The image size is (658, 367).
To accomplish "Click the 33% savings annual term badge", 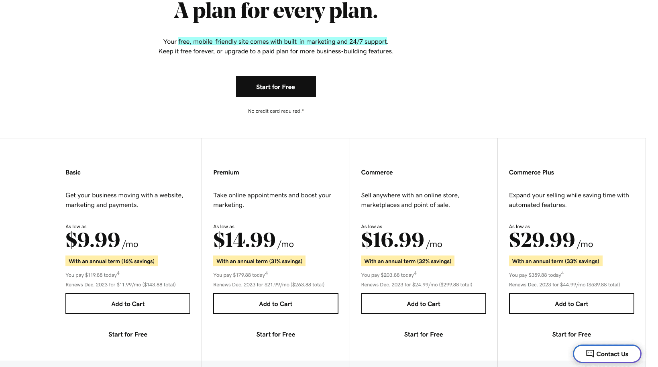I will click(x=556, y=261).
